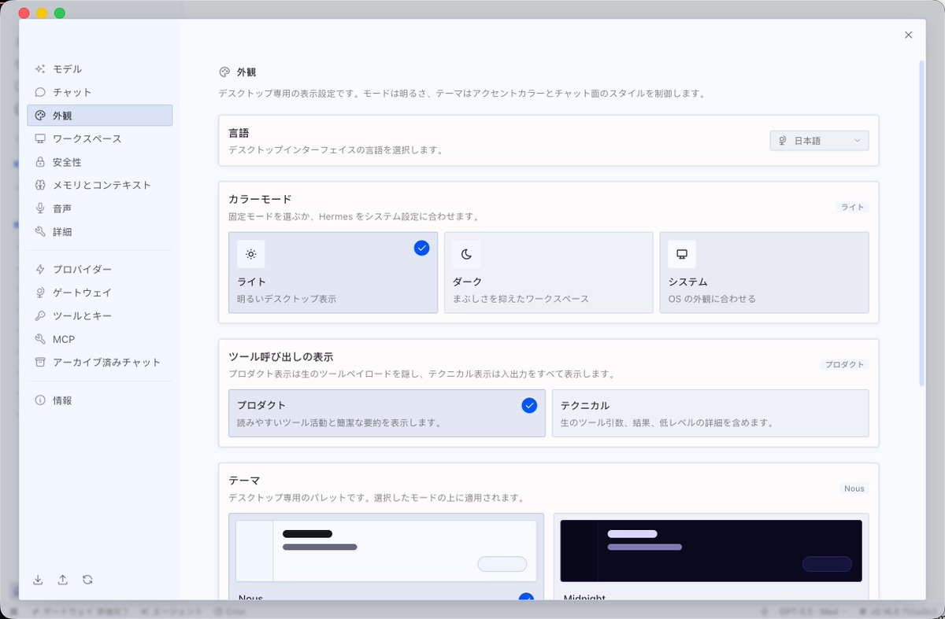Viewport: 945px width, 619px height.
Task: Go to プロバイダー in the sidebar
Action: click(x=99, y=269)
